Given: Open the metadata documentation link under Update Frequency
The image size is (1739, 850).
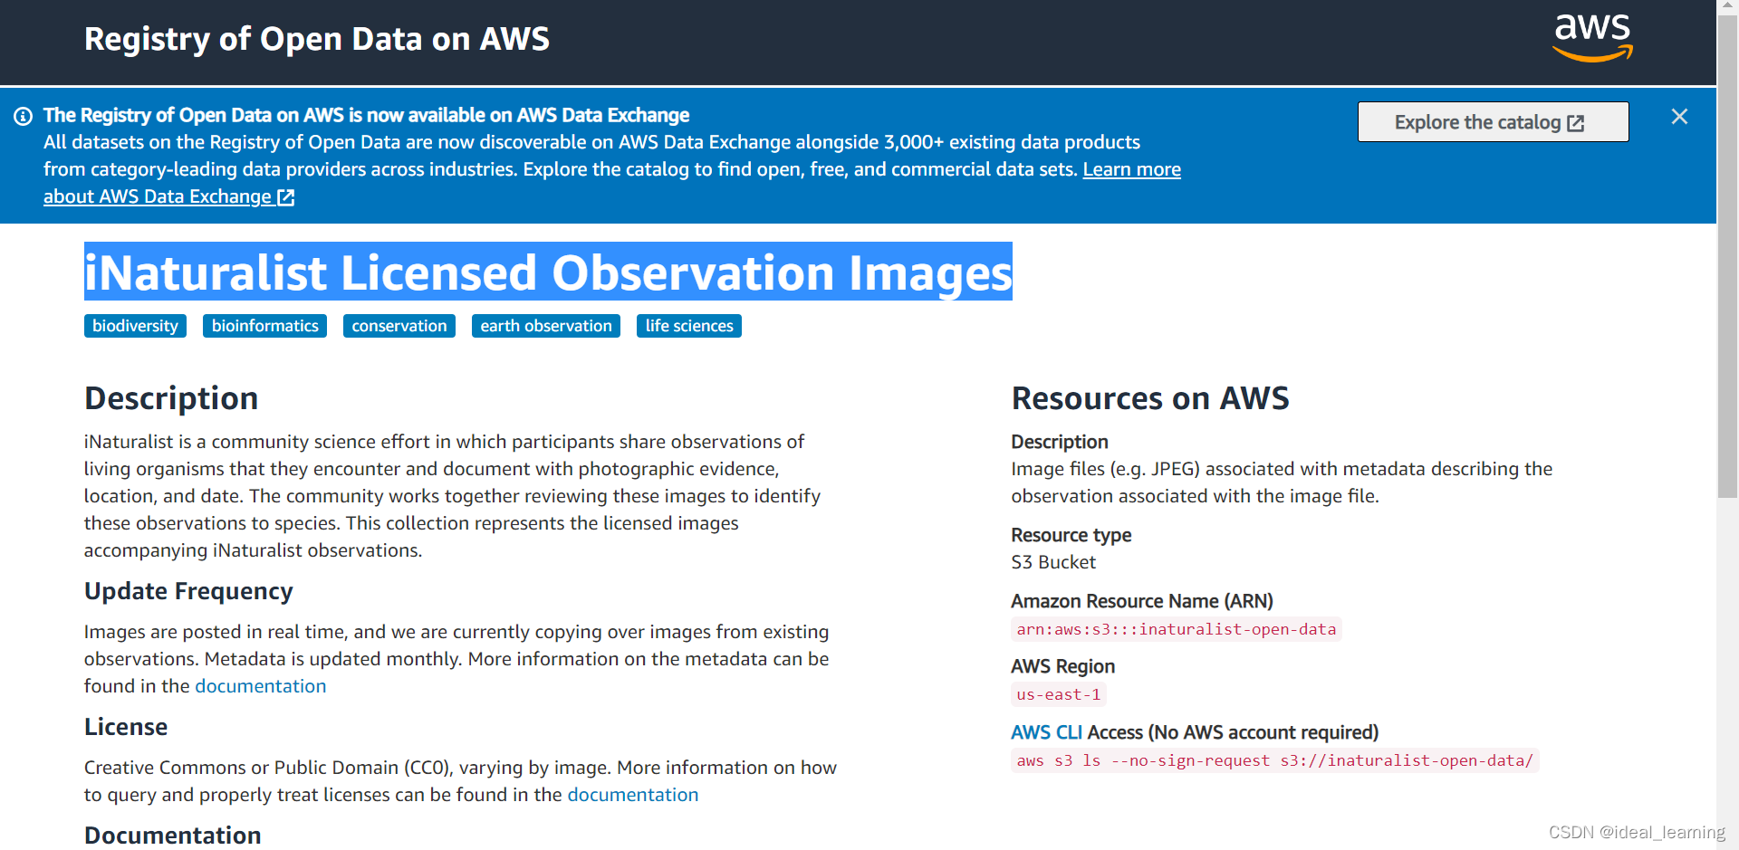Looking at the screenshot, I should [261, 686].
